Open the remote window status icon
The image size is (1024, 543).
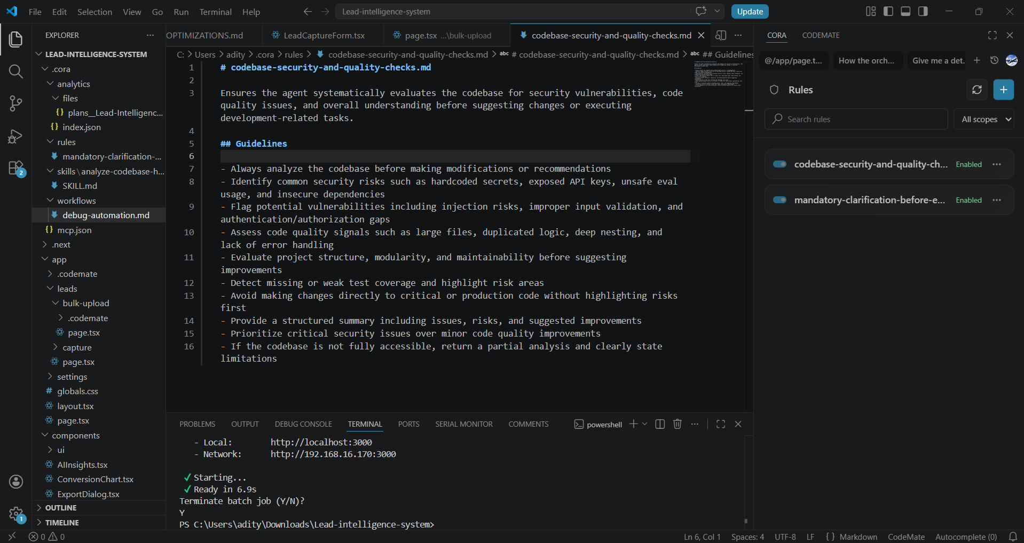coord(12,537)
